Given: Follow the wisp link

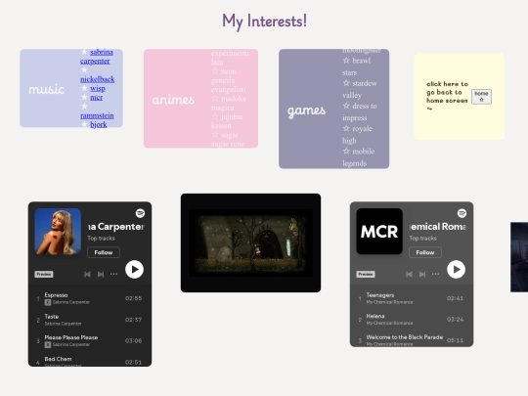Looking at the screenshot, I should point(98,88).
